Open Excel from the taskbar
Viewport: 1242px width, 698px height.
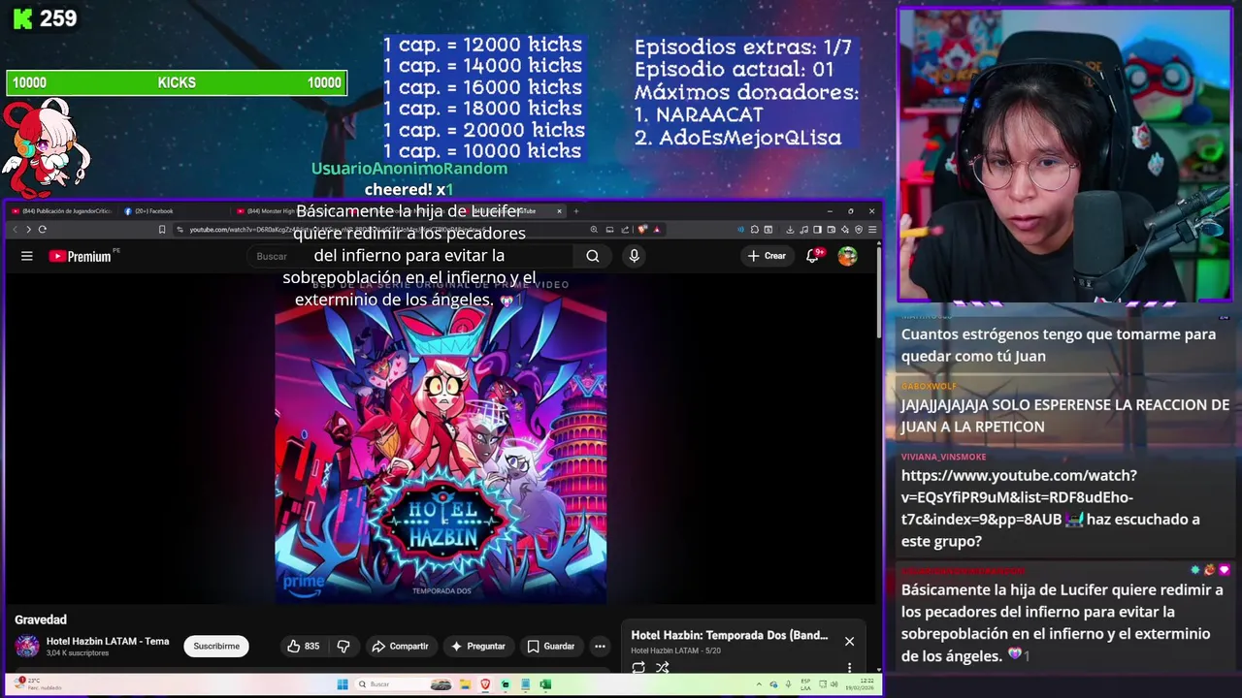[545, 684]
